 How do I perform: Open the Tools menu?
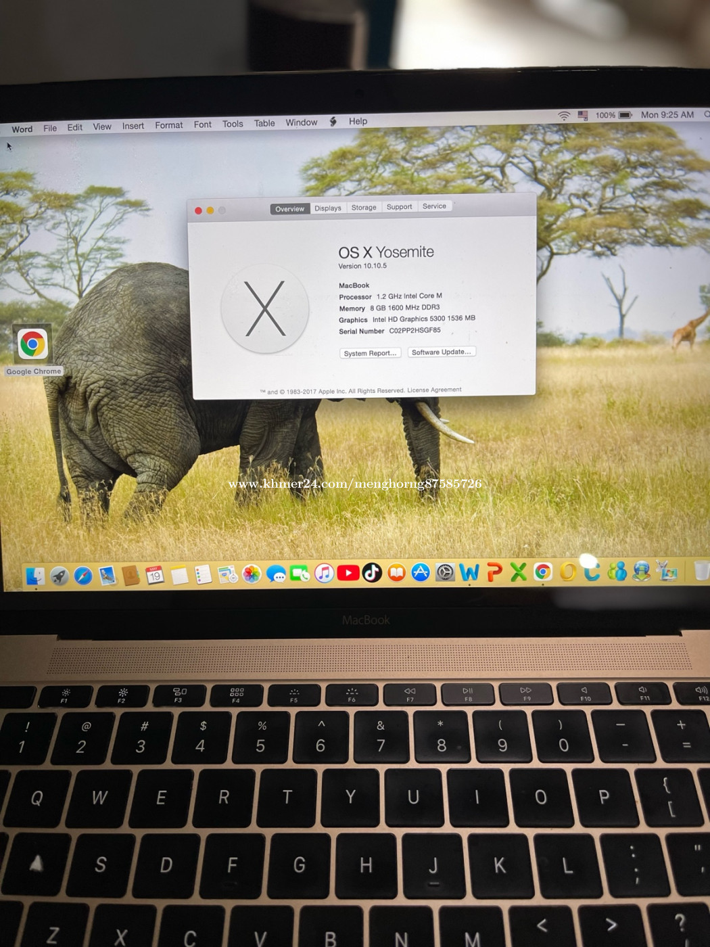coord(233,124)
